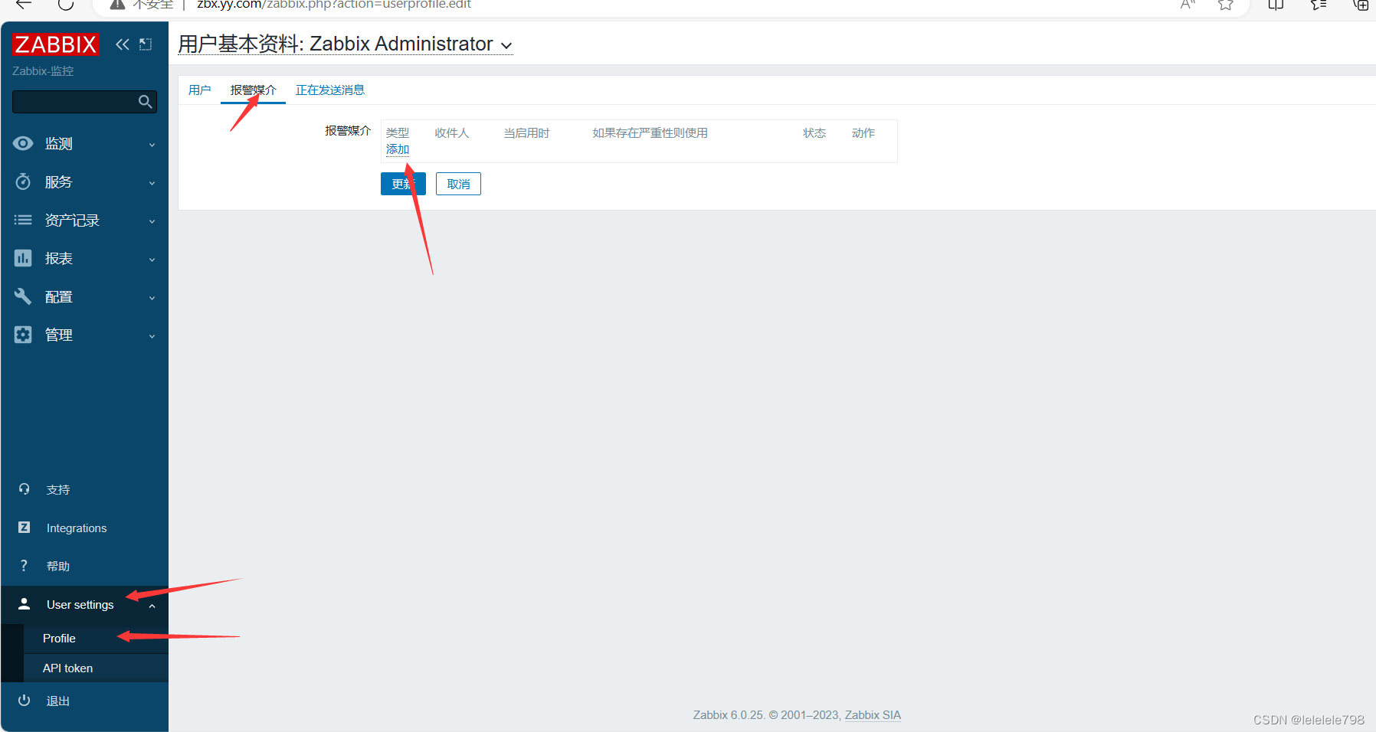Click the browser address bar URL
The height and width of the screenshot is (732, 1376).
(x=334, y=4)
